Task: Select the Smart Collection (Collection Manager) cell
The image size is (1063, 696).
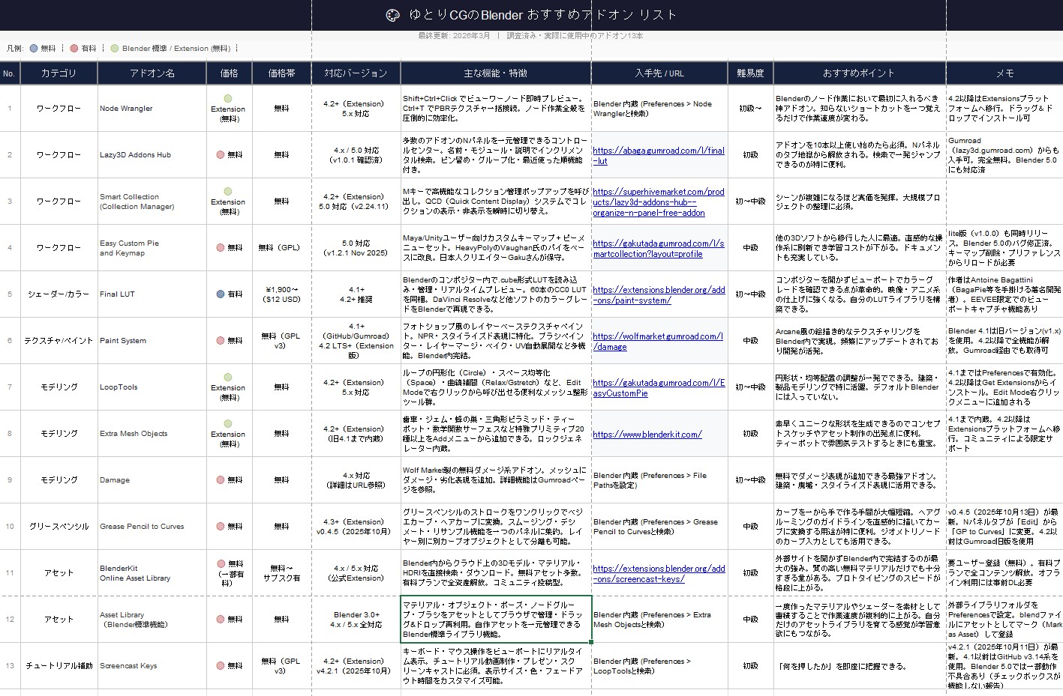Action: [x=152, y=202]
